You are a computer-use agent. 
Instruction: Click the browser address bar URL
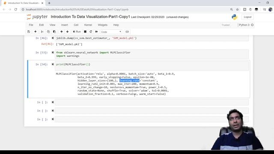[77, 9]
